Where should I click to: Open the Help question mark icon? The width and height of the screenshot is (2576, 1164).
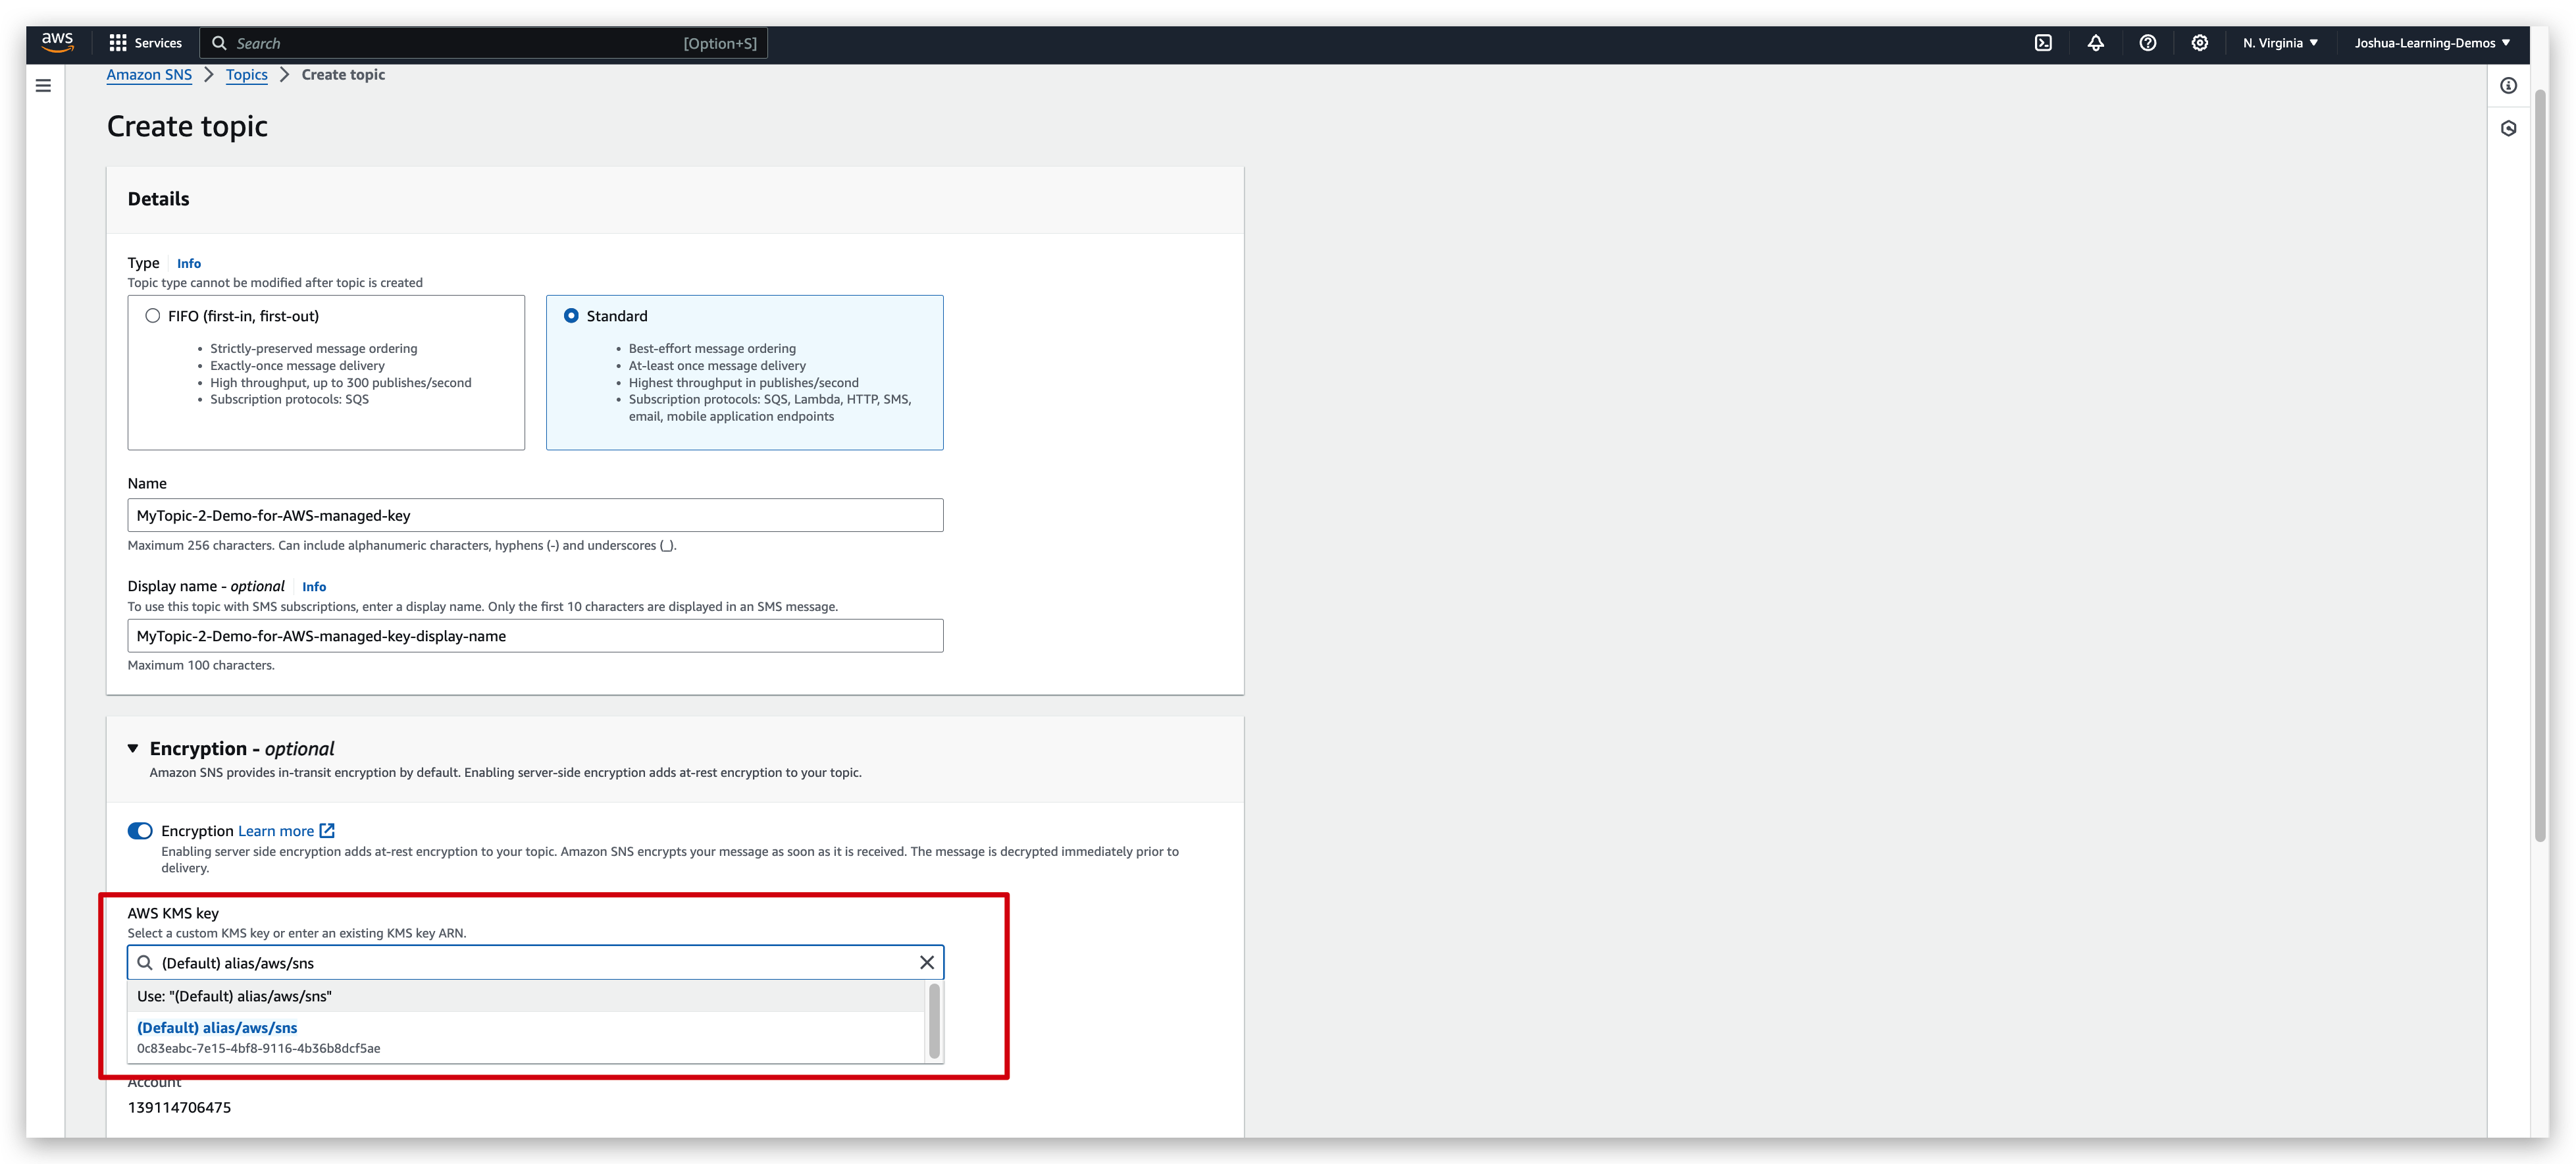pos(2148,43)
